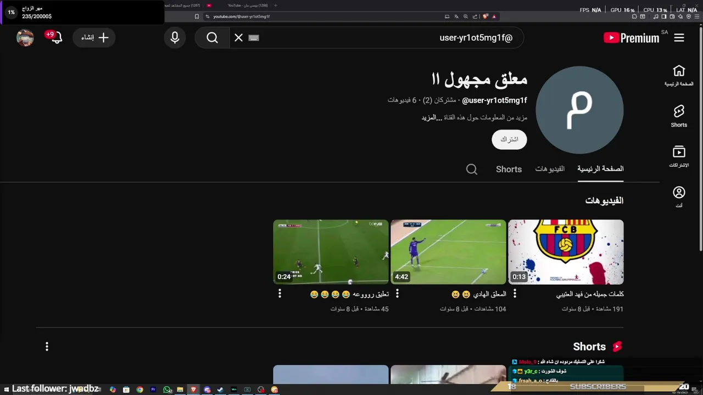Go to YouTube Premium home logo

click(631, 38)
